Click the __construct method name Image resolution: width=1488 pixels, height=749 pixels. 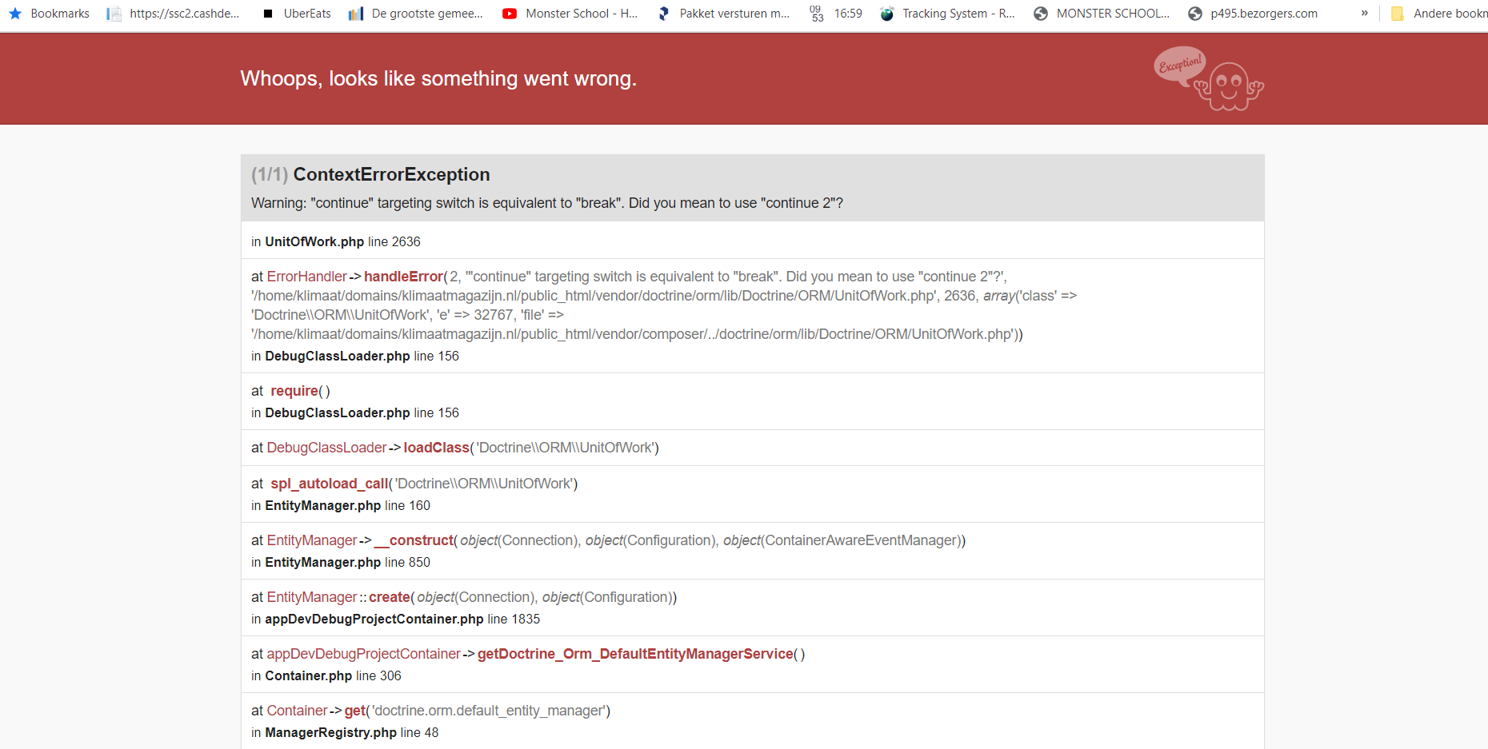click(x=414, y=540)
